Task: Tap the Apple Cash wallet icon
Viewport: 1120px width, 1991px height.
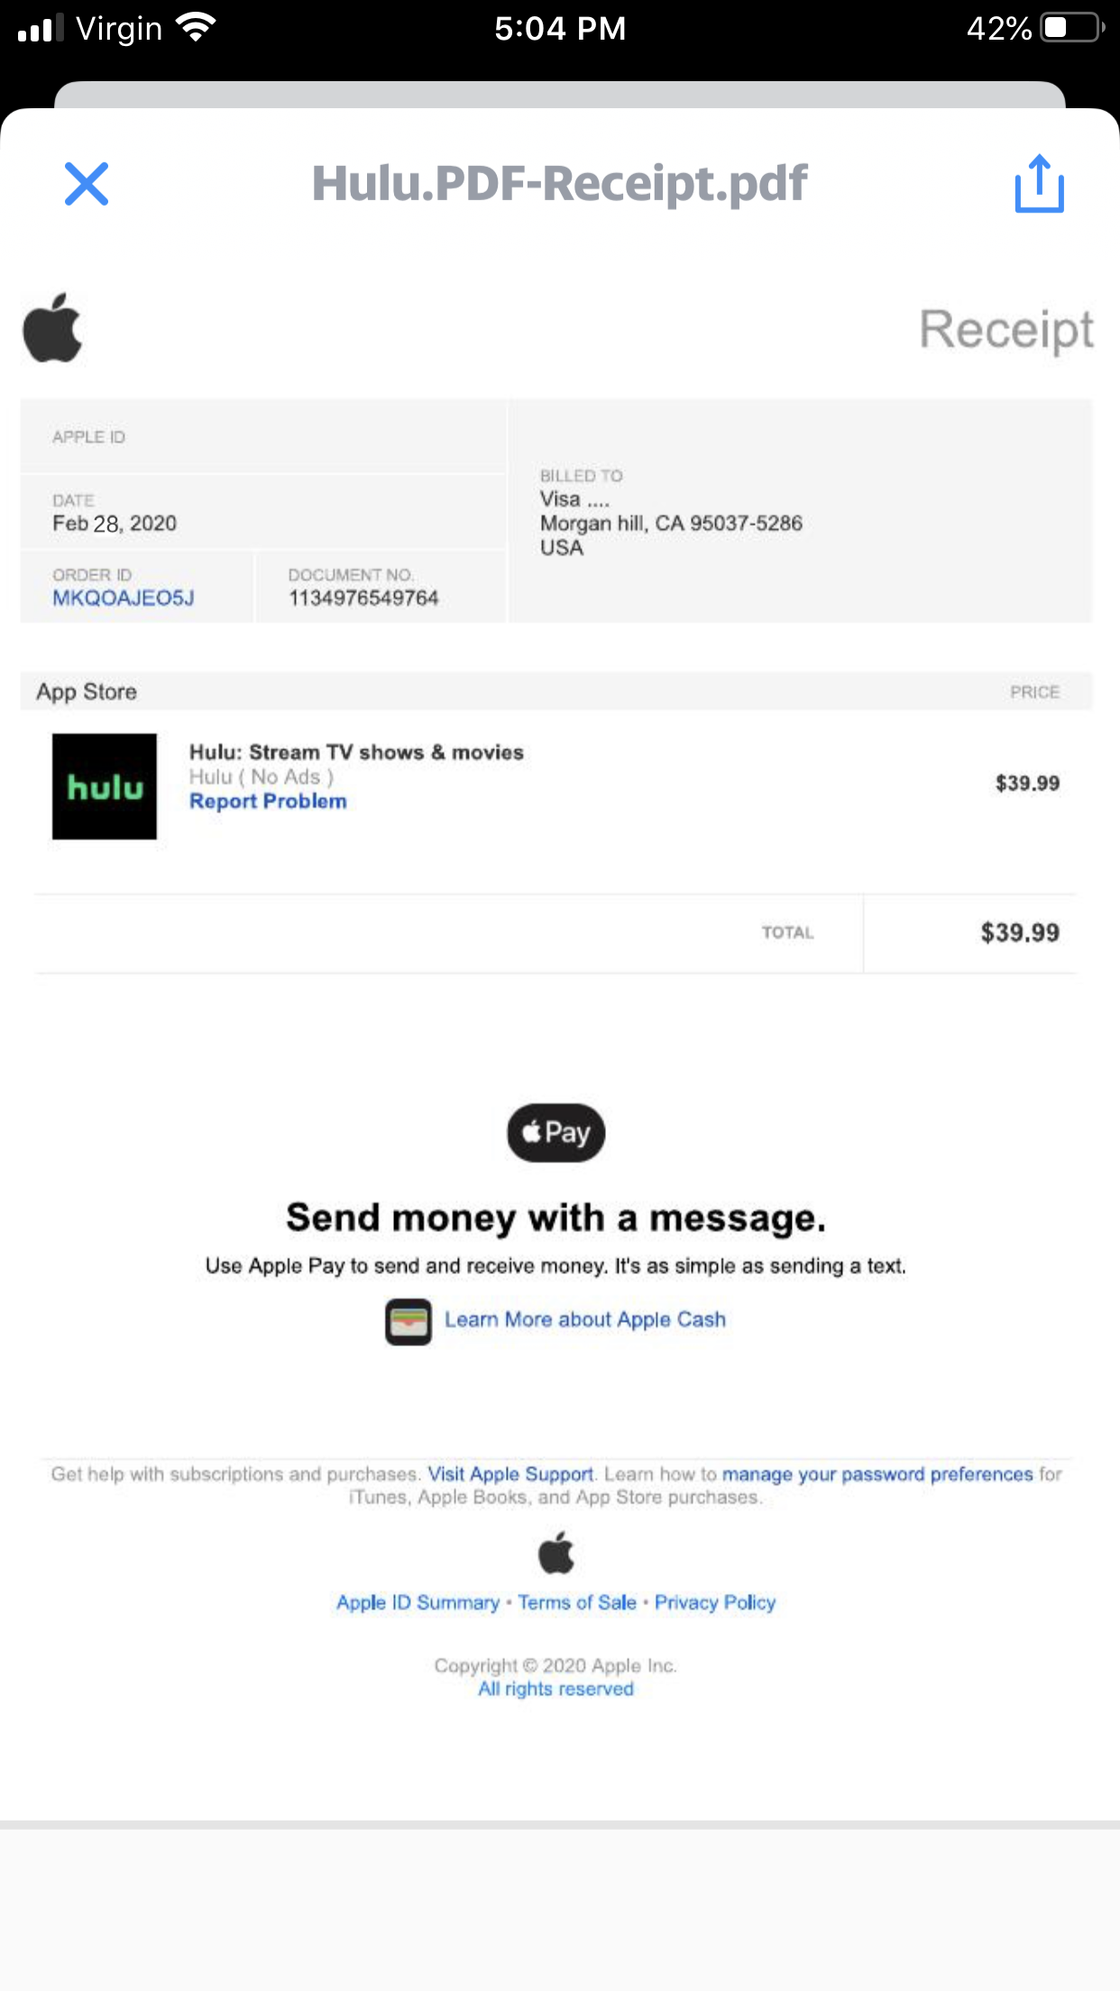Action: [x=409, y=1322]
